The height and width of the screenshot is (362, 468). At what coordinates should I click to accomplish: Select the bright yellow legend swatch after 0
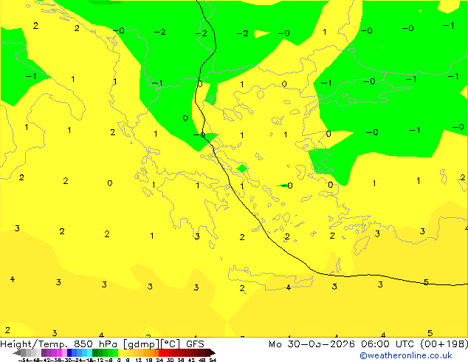coord(120,352)
